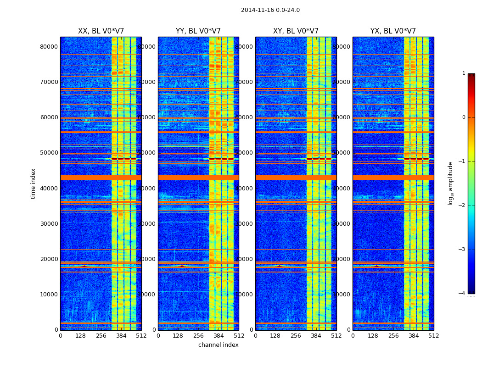Click the 'channel index' x-axis label
482x367 pixels.
click(x=218, y=345)
